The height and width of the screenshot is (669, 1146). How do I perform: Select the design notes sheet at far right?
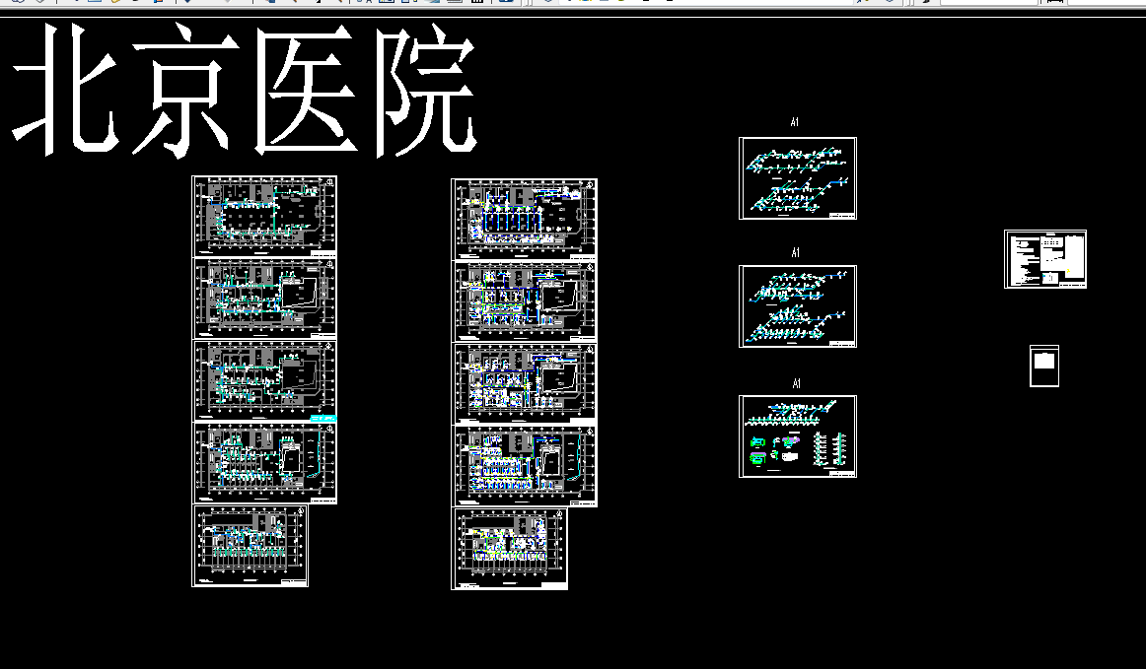pos(1045,259)
